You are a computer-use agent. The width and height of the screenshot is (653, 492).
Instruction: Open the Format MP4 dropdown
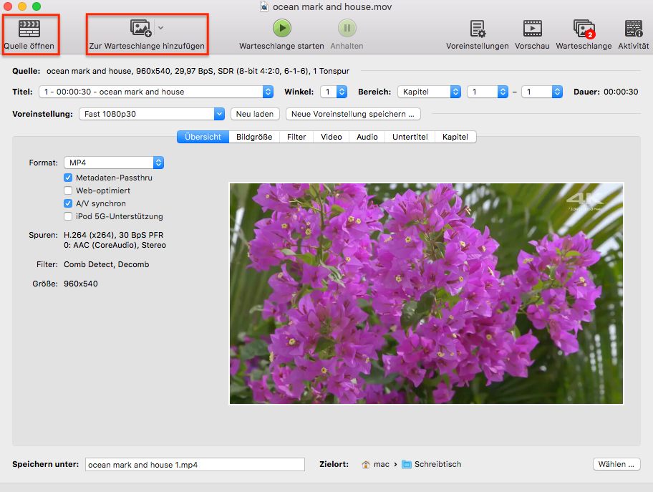point(114,163)
